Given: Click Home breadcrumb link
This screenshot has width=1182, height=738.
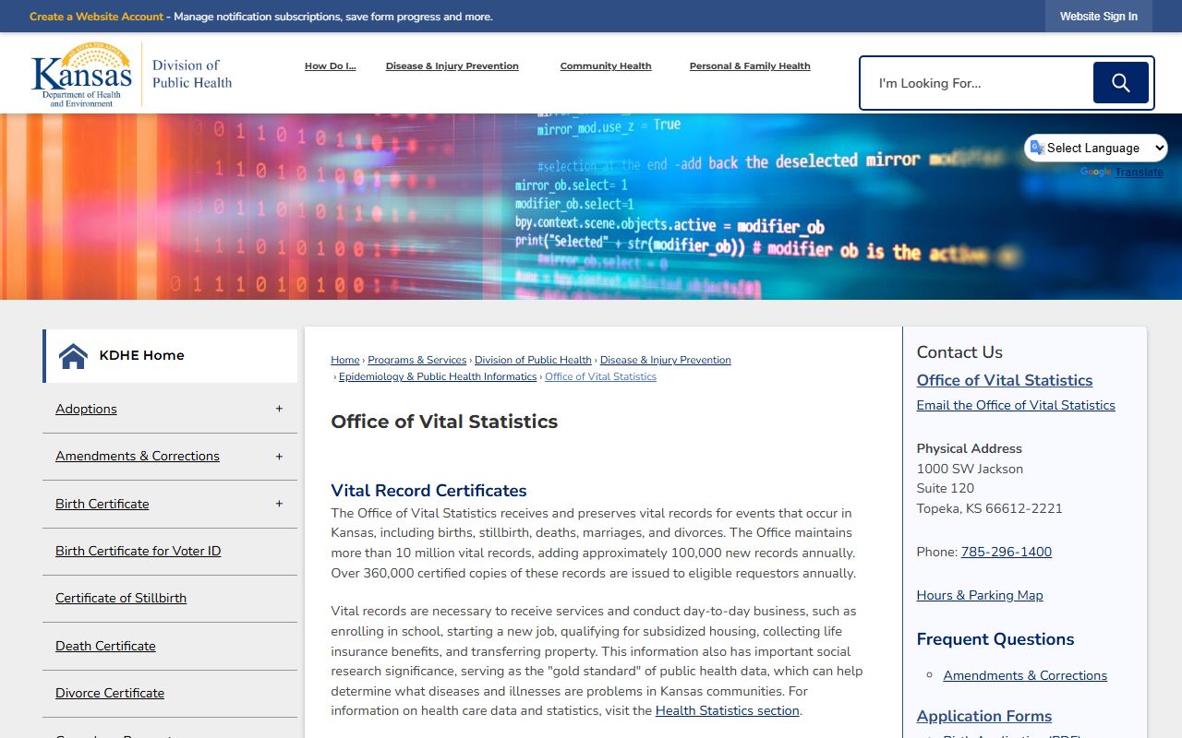Looking at the screenshot, I should coord(345,360).
